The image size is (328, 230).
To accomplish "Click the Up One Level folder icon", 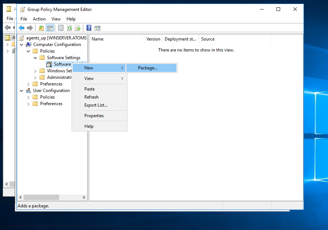I will (x=41, y=28).
